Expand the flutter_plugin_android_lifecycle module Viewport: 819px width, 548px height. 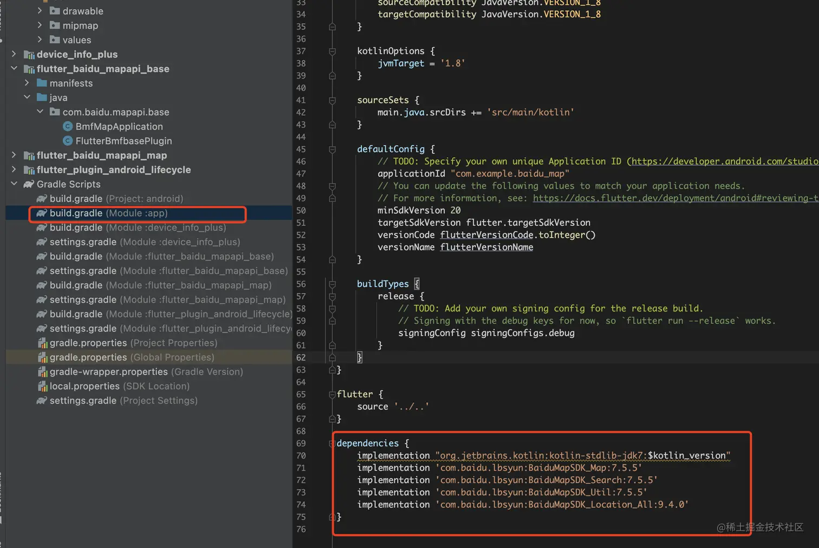point(14,169)
